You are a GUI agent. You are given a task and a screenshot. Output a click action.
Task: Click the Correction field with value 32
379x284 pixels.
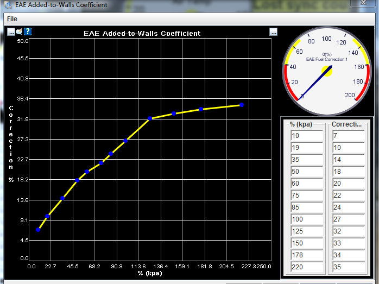[348, 231]
